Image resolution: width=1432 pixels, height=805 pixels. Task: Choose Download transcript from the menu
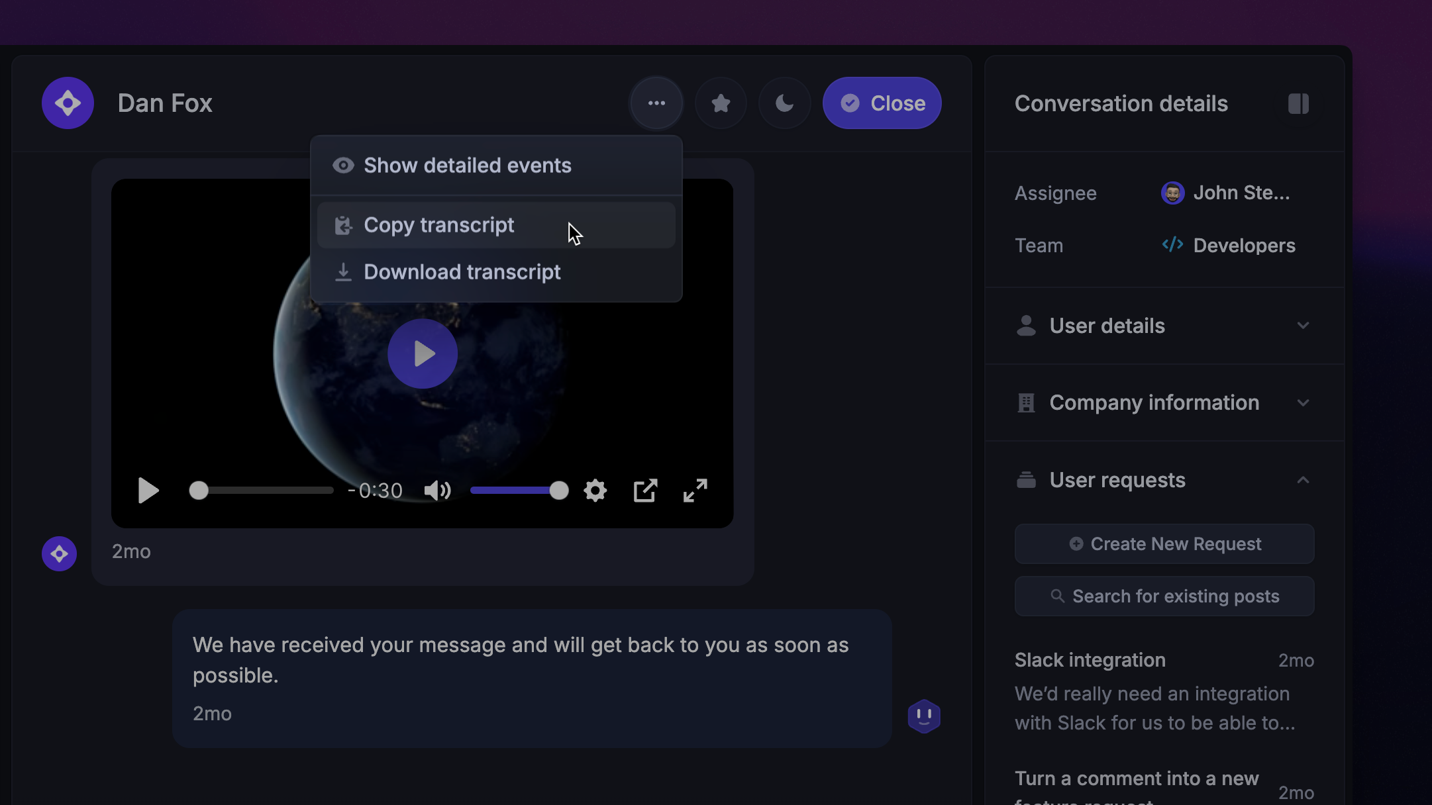click(x=496, y=272)
